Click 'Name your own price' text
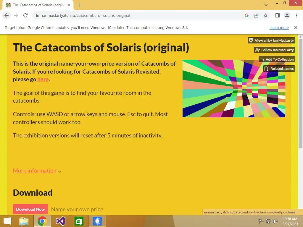The width and height of the screenshot is (303, 227). coord(77,209)
